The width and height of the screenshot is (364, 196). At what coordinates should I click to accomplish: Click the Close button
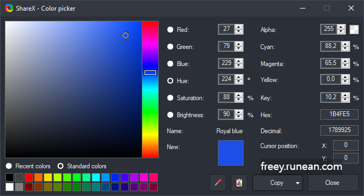tap(333, 183)
